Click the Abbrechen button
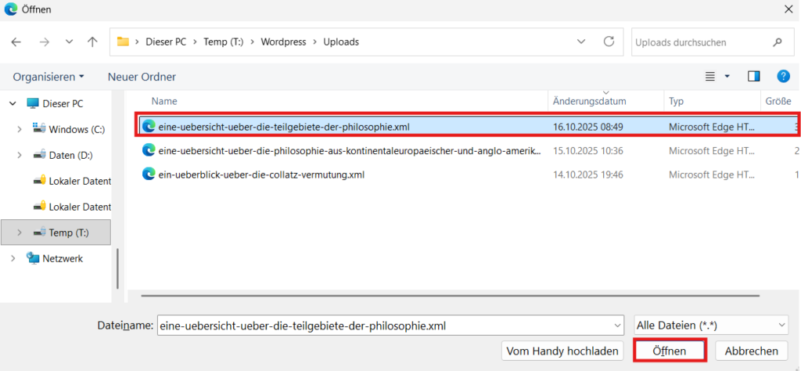Image resolution: width=801 pixels, height=371 pixels. point(751,351)
